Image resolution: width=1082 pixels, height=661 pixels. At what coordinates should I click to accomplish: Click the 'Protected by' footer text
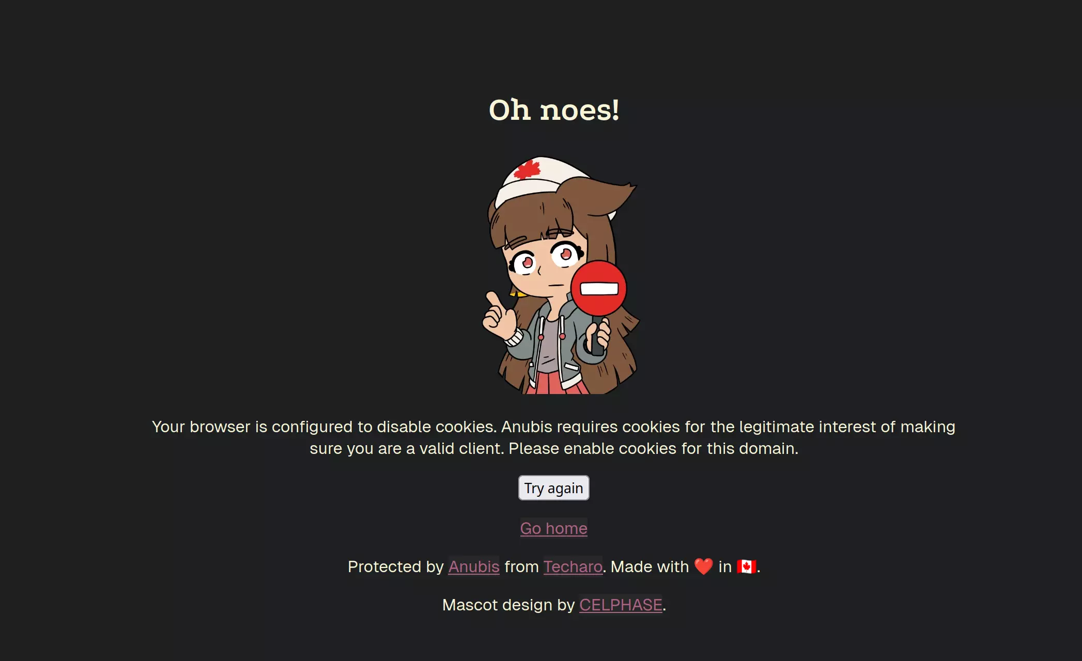click(x=395, y=566)
